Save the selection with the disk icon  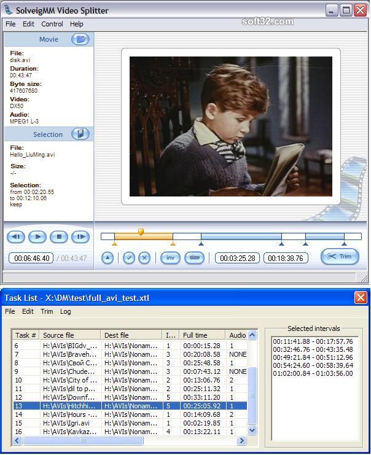click(x=80, y=134)
